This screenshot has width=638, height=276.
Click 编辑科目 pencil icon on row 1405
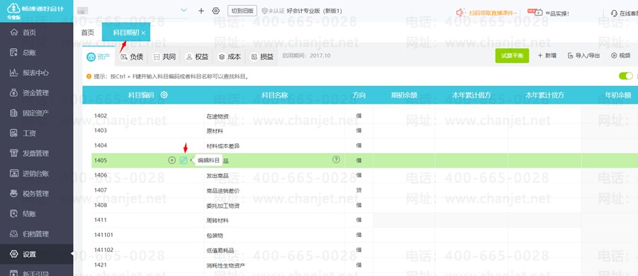pos(184,160)
